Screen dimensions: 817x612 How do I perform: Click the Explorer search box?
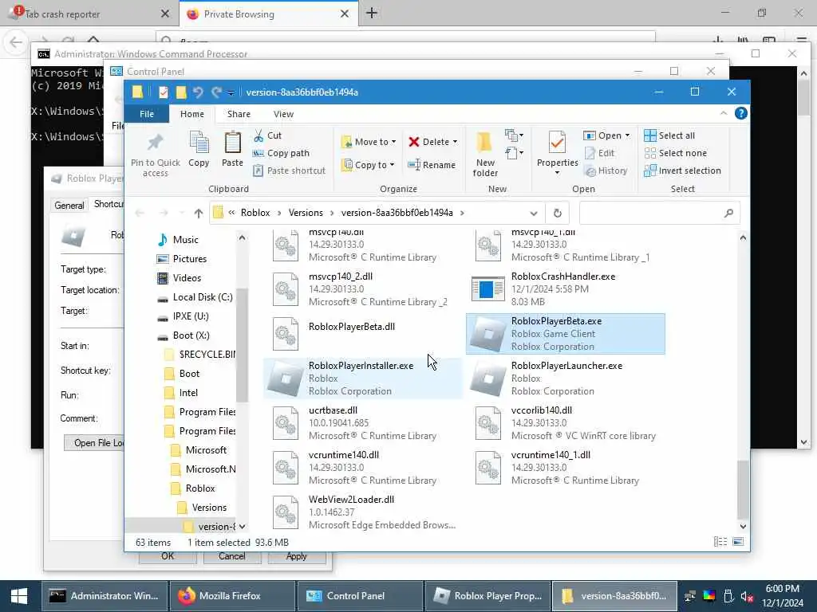coord(659,213)
